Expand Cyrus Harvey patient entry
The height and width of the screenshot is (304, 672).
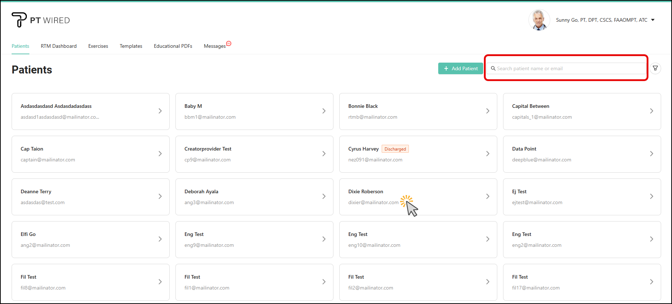[488, 154]
